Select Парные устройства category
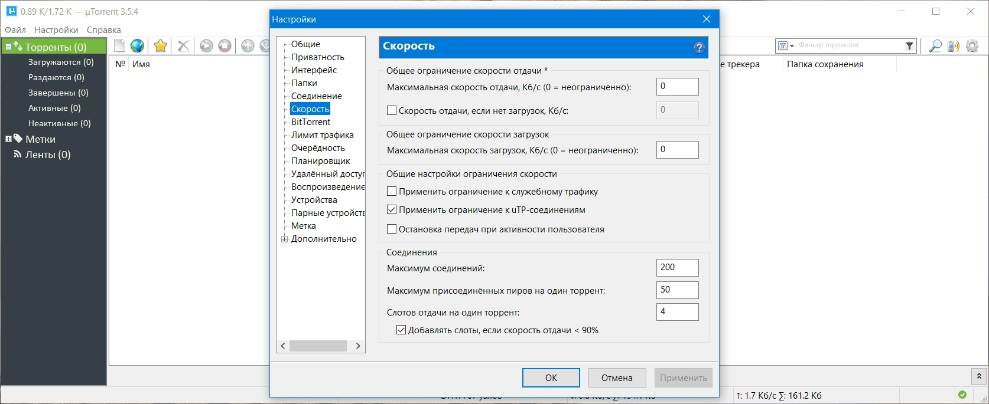The width and height of the screenshot is (989, 404). coord(327,212)
